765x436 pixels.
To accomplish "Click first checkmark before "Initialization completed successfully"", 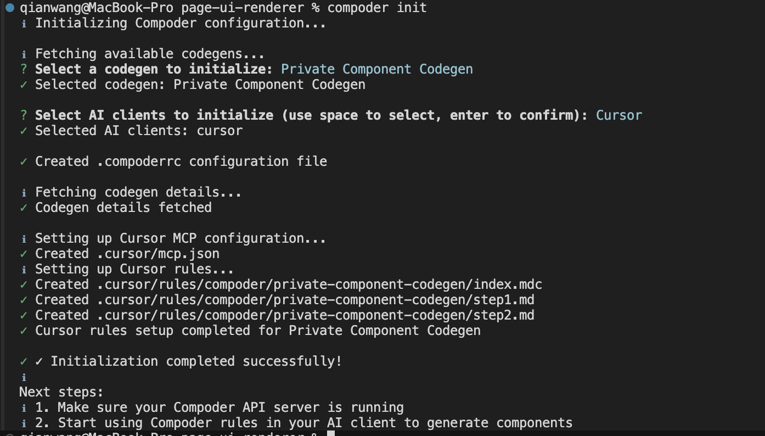I will (24, 361).
